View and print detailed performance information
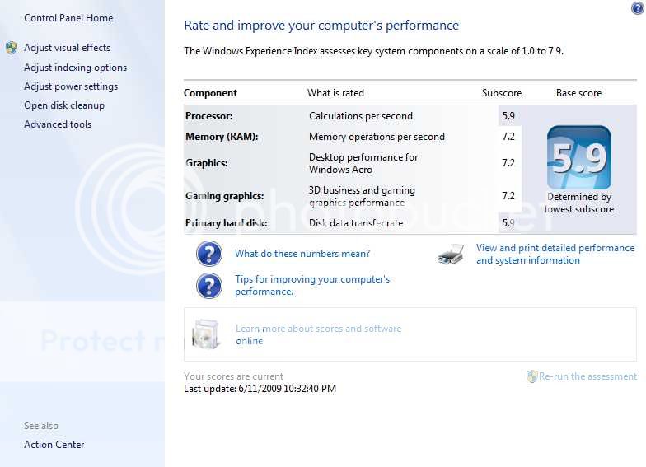This screenshot has width=646, height=467. [555, 254]
